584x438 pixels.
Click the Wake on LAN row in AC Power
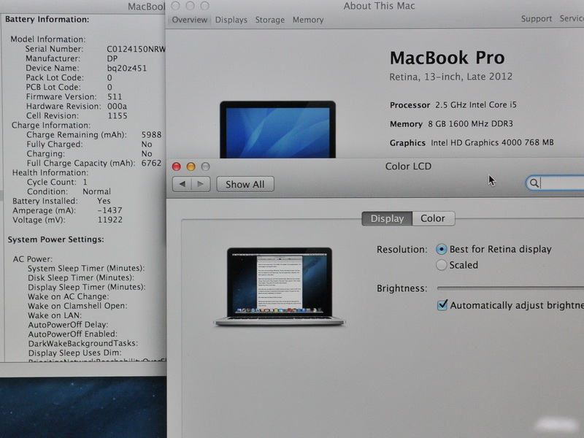tap(55, 315)
